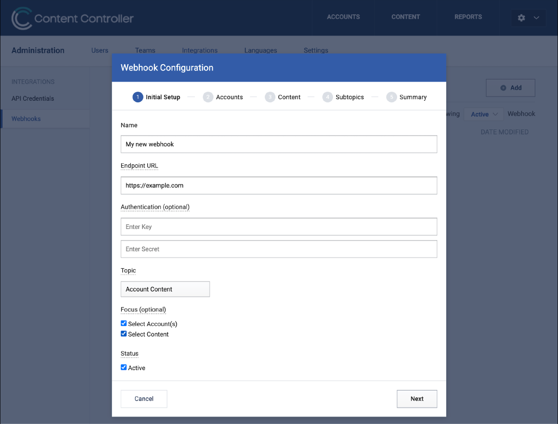
Task: Select step 3 circle for Content
Action: 270,97
